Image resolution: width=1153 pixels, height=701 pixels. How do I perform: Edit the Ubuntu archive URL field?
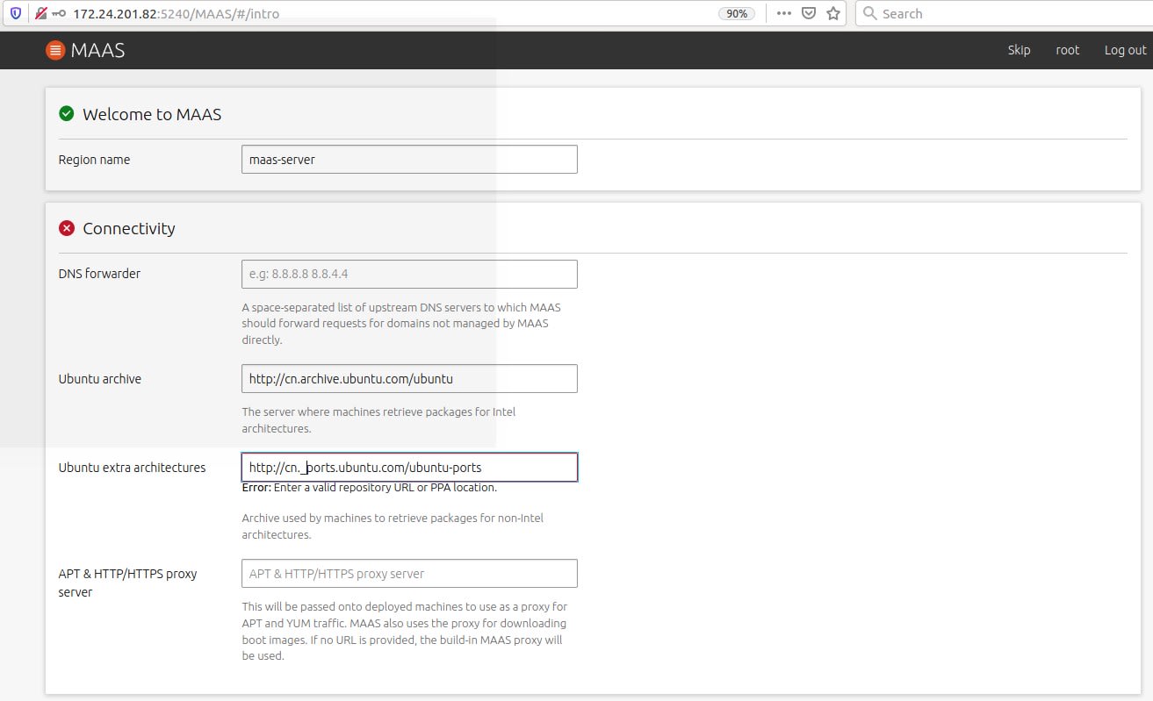409,379
